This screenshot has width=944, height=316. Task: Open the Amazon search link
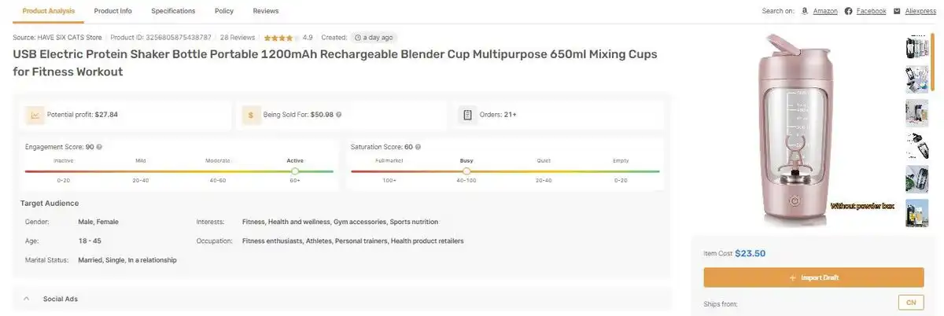click(x=824, y=11)
